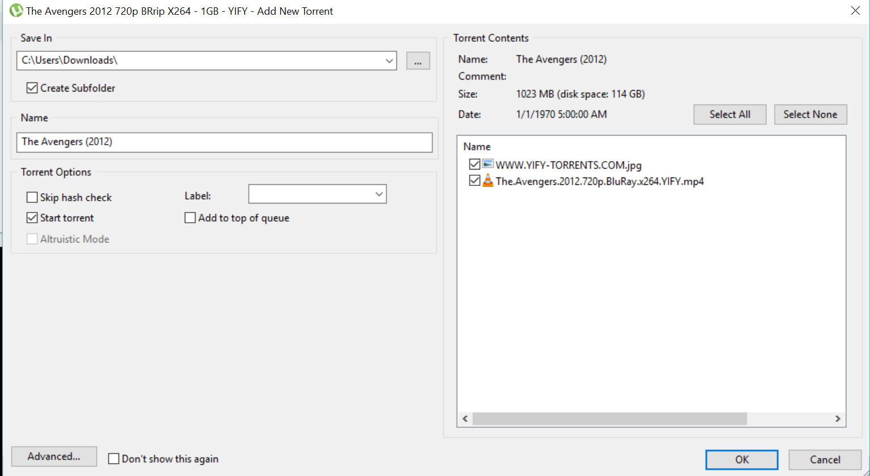Image resolution: width=870 pixels, height=476 pixels.
Task: Open the Label dropdown list
Action: (379, 194)
